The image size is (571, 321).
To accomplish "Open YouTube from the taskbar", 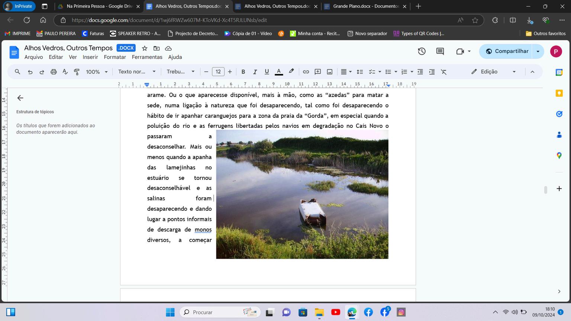I will 335,312.
